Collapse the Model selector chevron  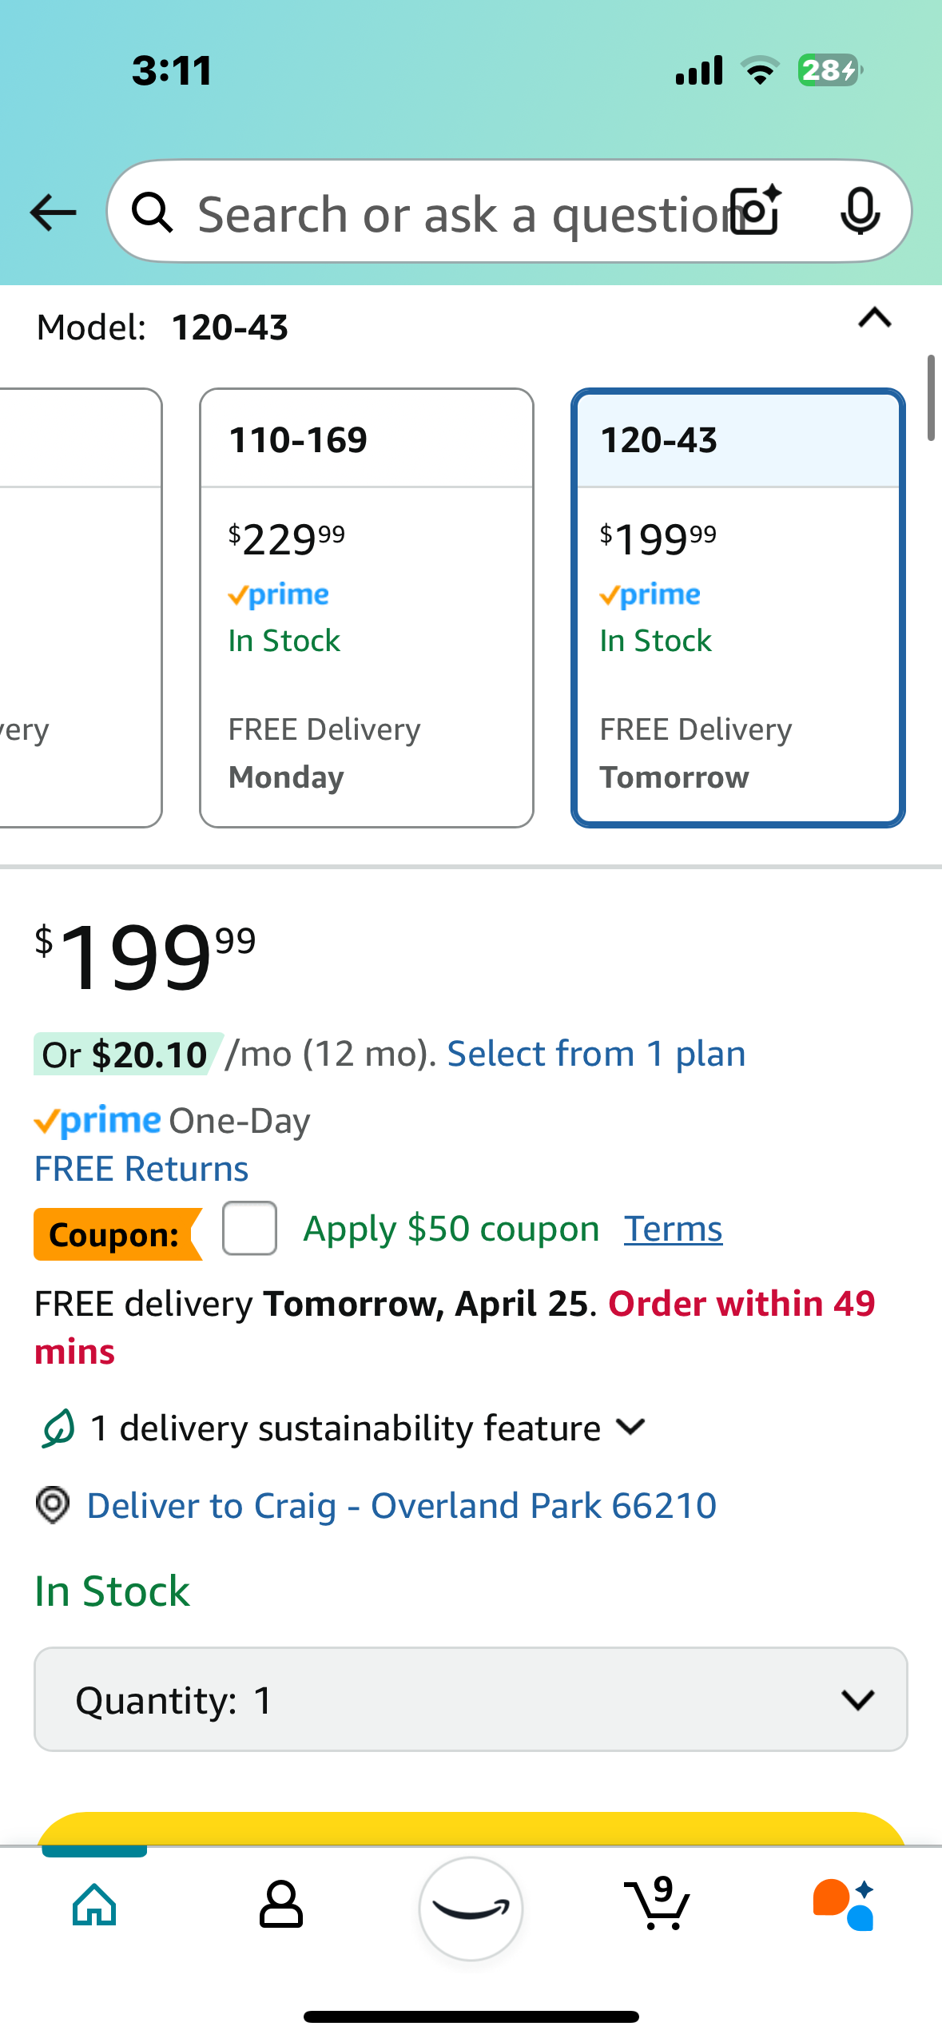[x=874, y=319]
